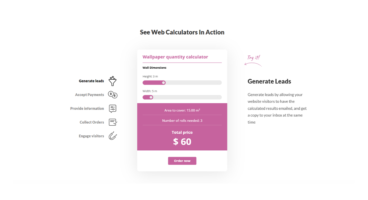Open the Provide information tab
This screenshot has height=200, width=368.
coord(87,109)
